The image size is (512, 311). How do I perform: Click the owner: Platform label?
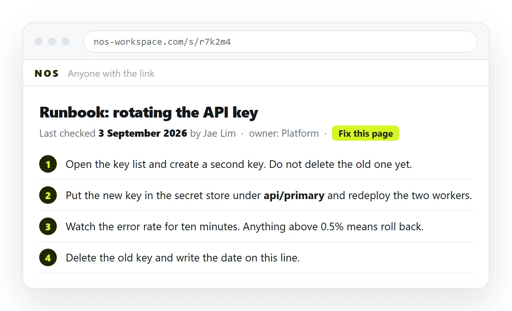(x=284, y=134)
